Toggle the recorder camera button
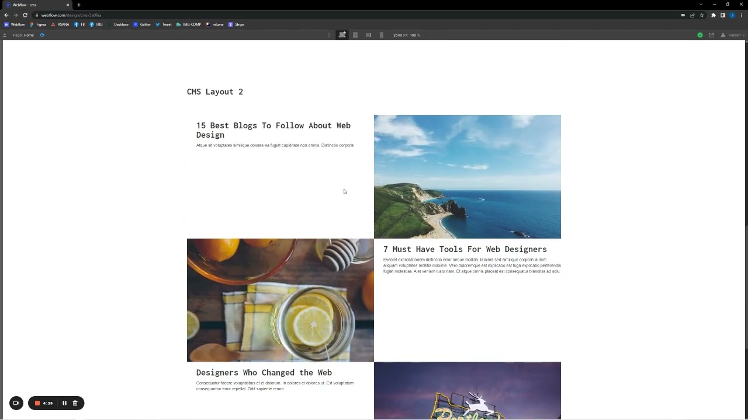This screenshot has width=748, height=420. point(16,403)
